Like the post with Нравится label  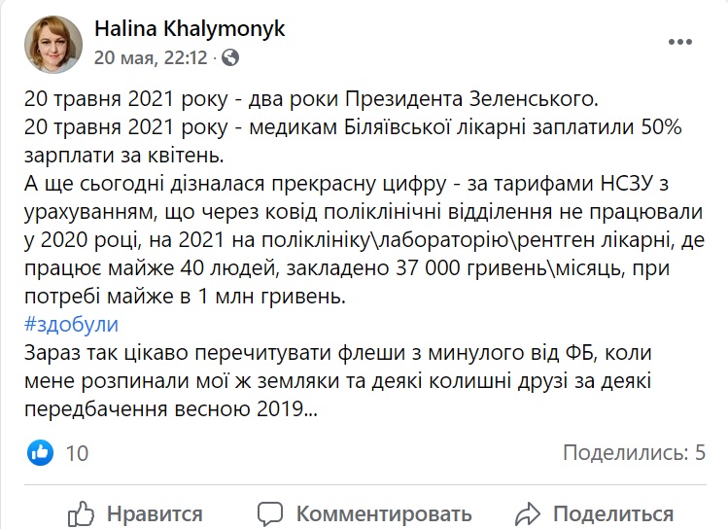(x=155, y=514)
